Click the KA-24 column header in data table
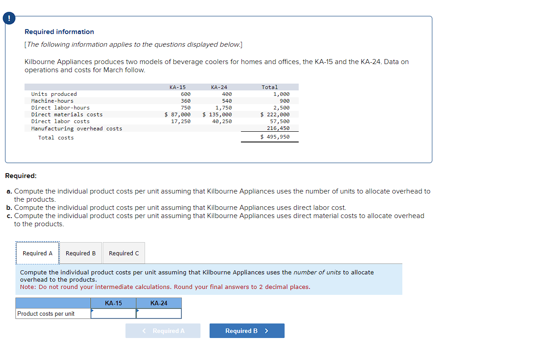The image size is (541, 353). click(x=219, y=87)
